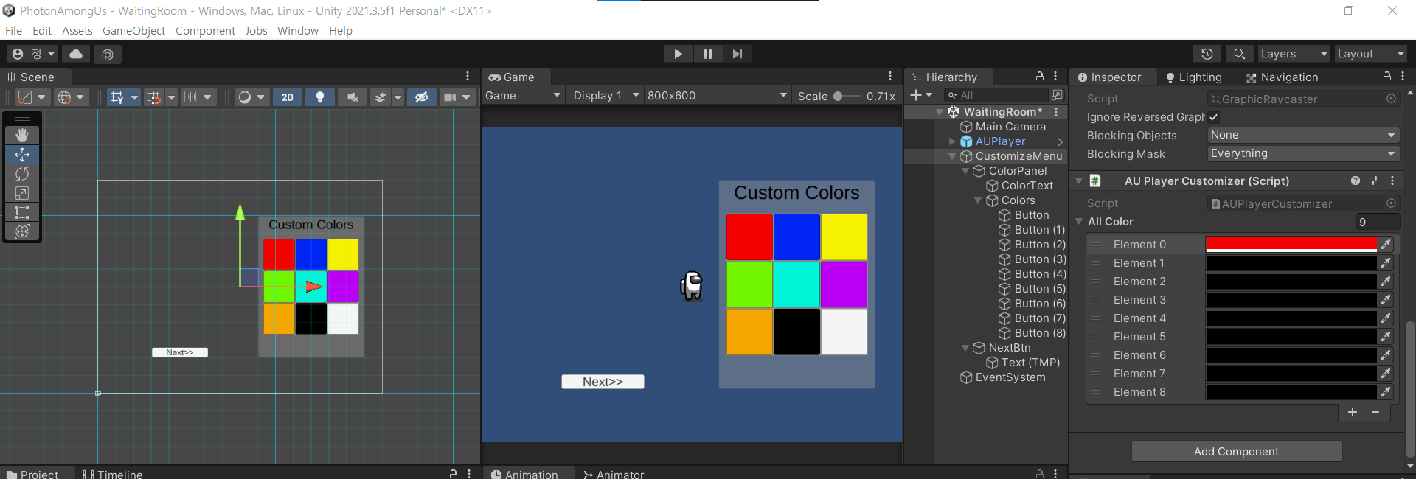The image size is (1416, 479).
Task: Select the Scale tool in Scene
Action: [x=22, y=192]
